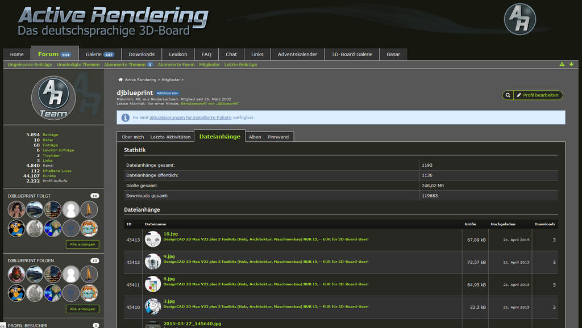
Task: Open the 10.jpg file name link
Action: click(x=171, y=234)
